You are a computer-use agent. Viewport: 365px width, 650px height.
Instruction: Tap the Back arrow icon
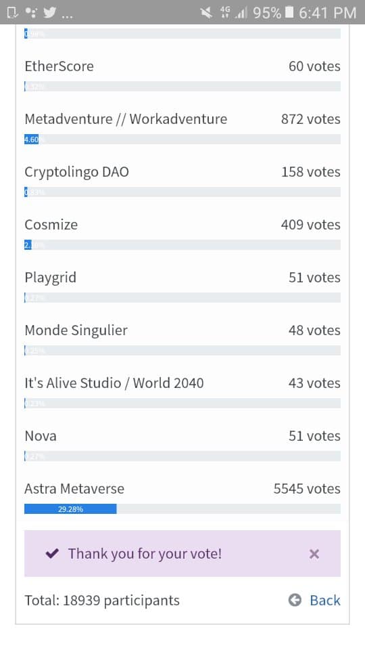[295, 600]
